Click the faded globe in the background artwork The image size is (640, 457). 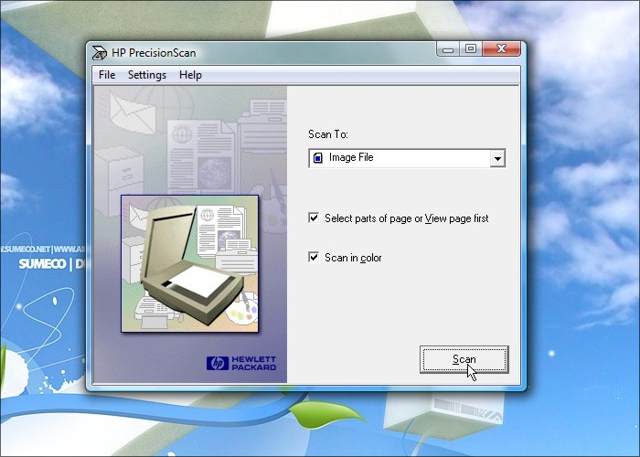pos(180,134)
